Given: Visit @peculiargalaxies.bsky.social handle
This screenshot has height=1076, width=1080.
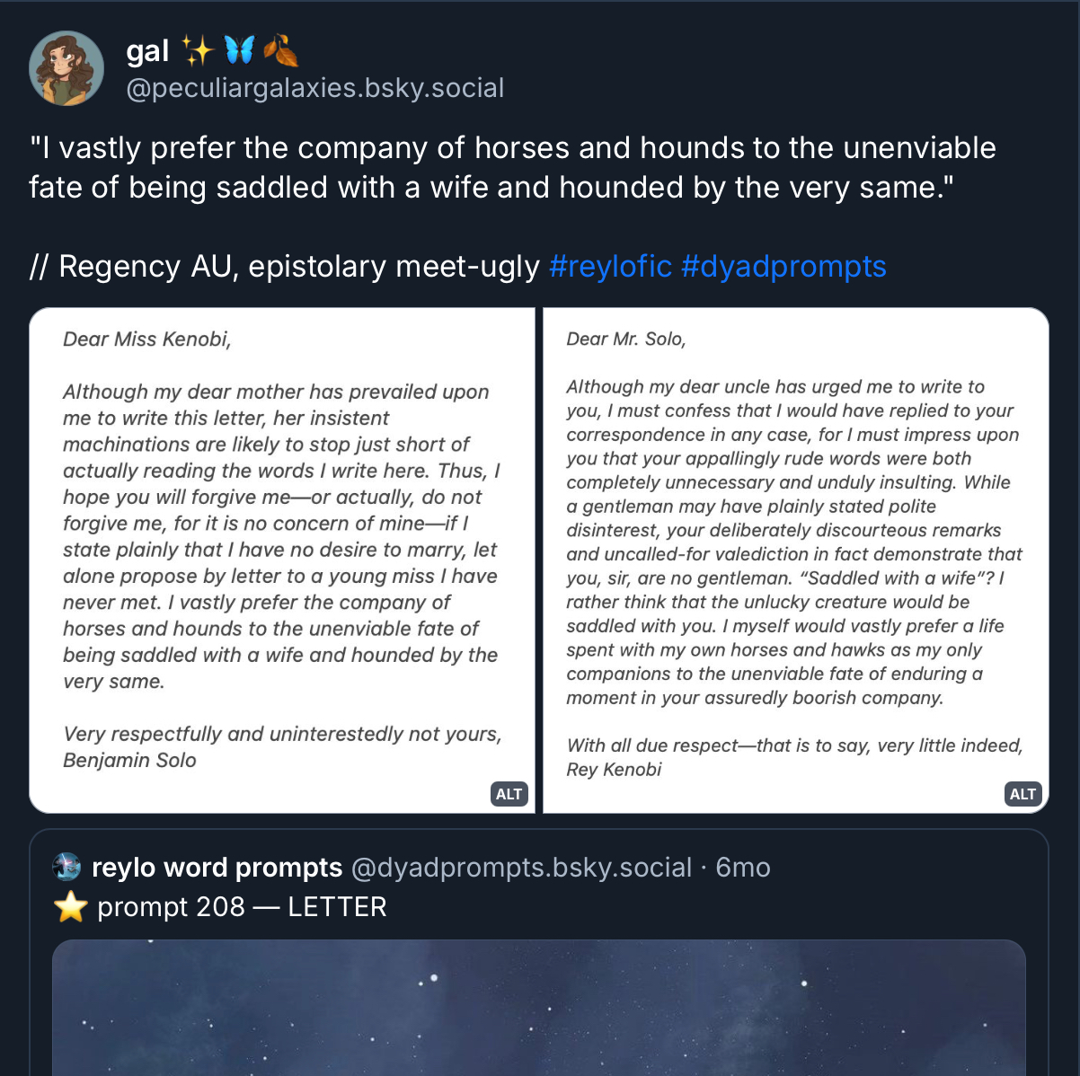Looking at the screenshot, I should click(315, 88).
